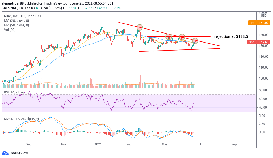Click the TradingView wordmark at bottom
The height and width of the screenshot is (158, 273).
tap(18, 153)
